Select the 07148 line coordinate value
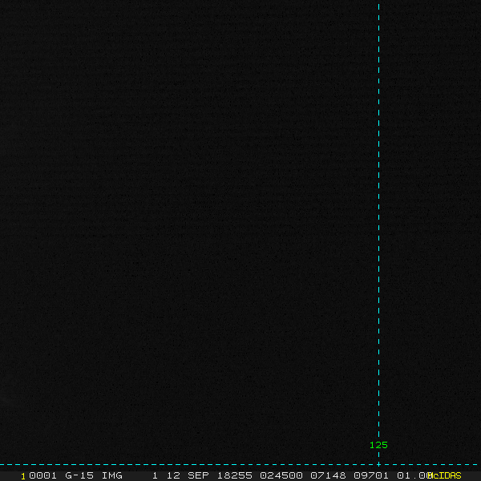 click(326, 475)
